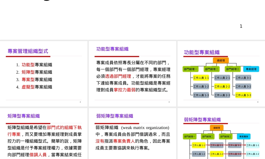Click the red phrase 專案負責人
Viewport: 265px width, 159px height.
pos(124,141)
